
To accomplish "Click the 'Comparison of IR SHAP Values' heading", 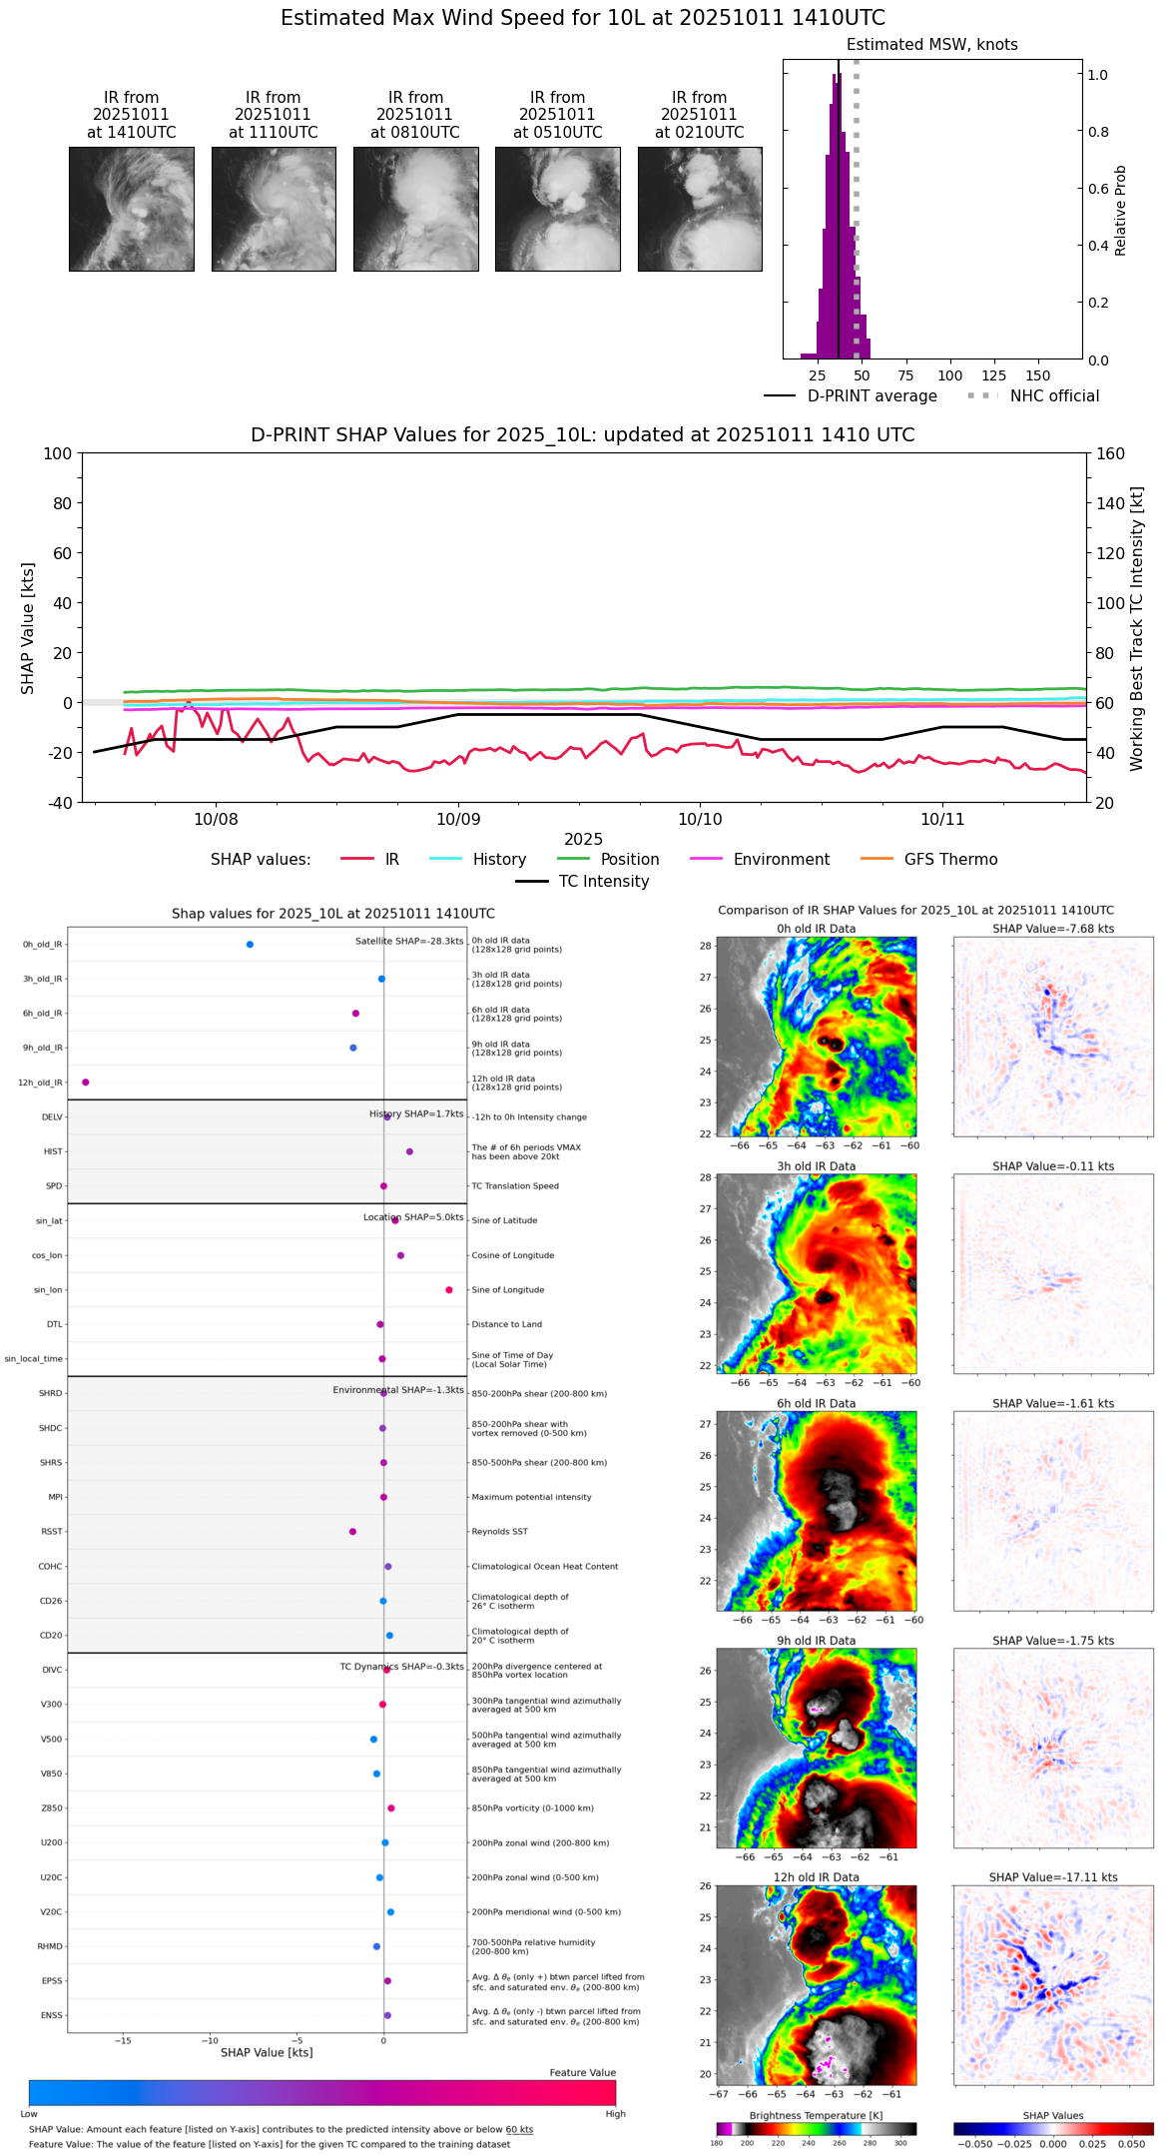I will click(x=915, y=911).
